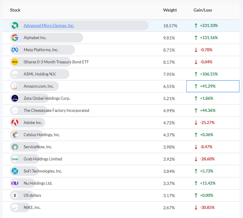Click the Gain/Loss column header
Image resolution: width=243 pixels, height=218 pixels.
coord(203,10)
